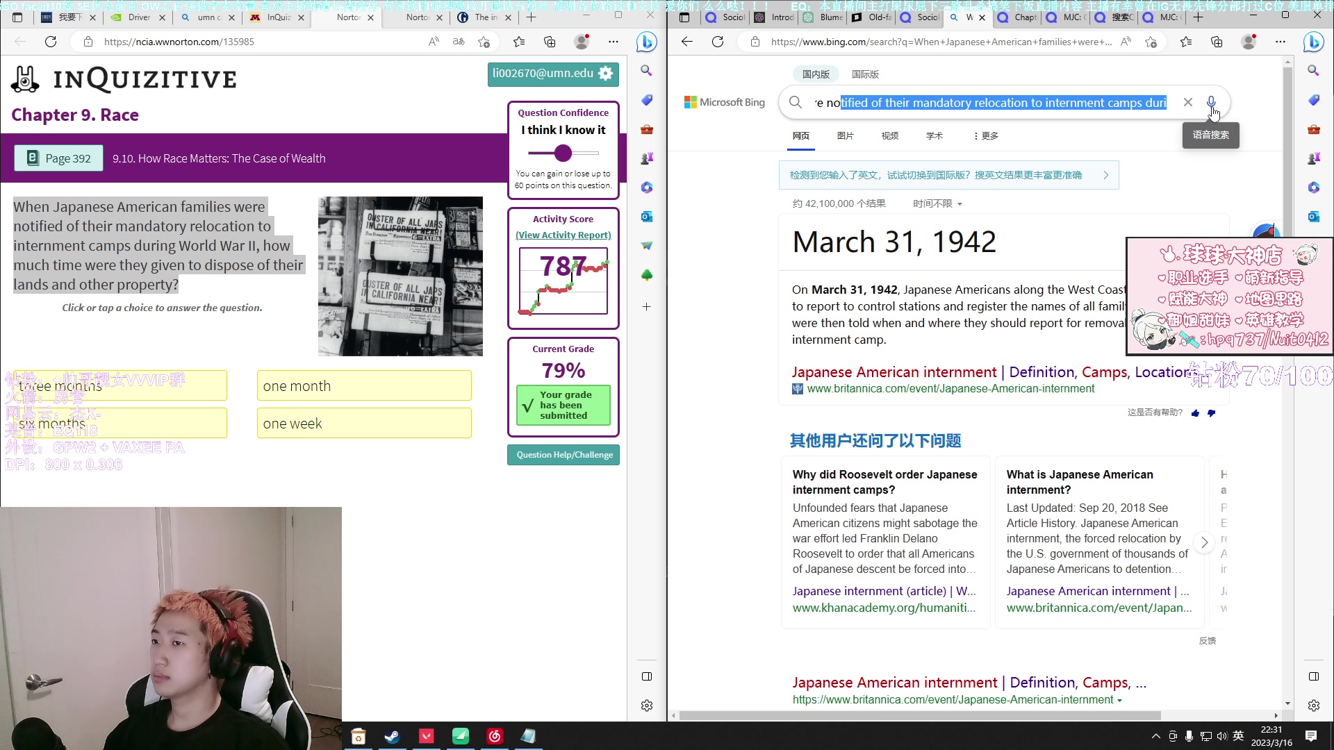This screenshot has height=750, width=1334.
Task: Click the internment poster photograph
Action: coord(400,276)
